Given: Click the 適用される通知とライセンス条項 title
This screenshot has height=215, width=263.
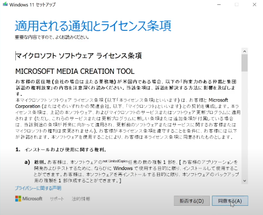Looking at the screenshot, I should pyautogui.click(x=93, y=26).
